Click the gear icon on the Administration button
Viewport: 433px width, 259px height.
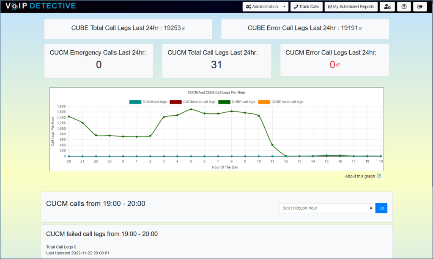click(248, 6)
